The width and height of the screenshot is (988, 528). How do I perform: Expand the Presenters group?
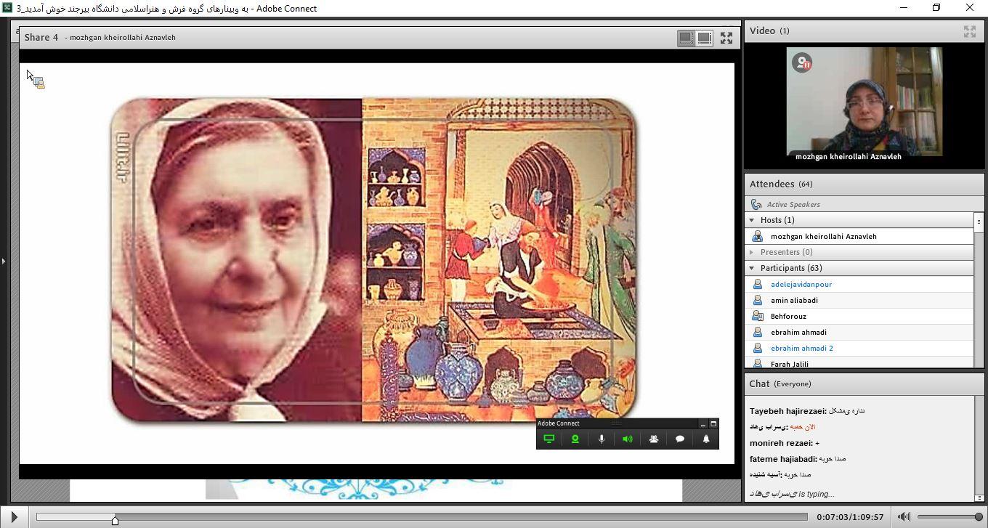[x=752, y=252]
